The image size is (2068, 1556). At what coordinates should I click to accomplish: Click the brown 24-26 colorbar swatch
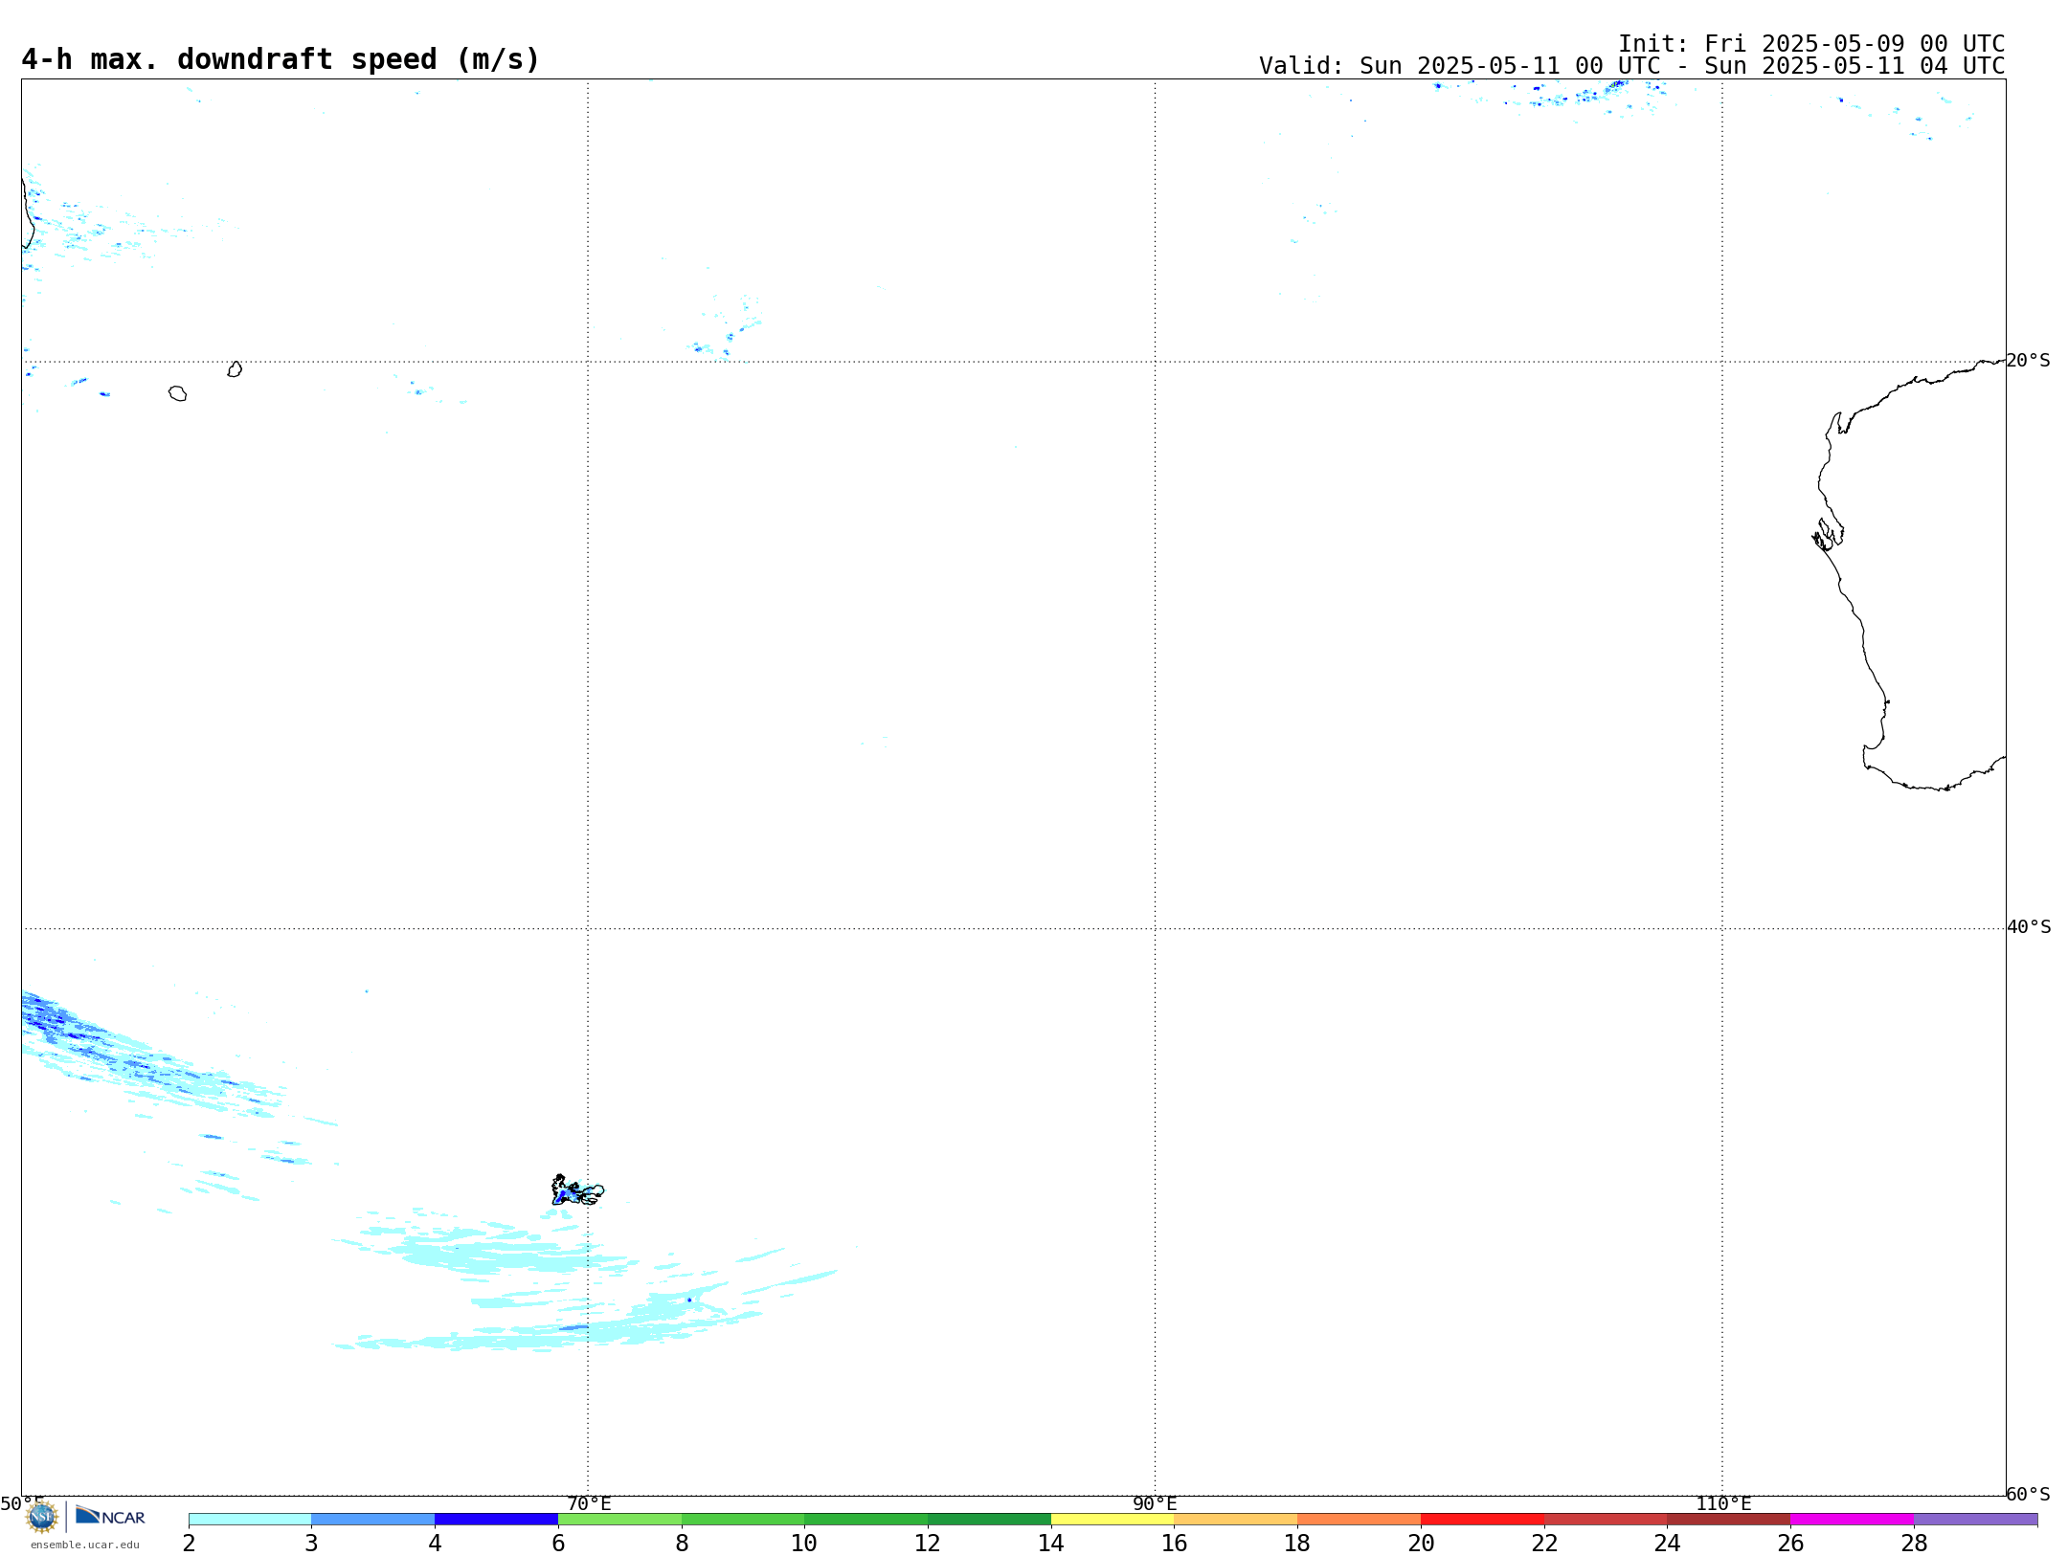1729,1519
